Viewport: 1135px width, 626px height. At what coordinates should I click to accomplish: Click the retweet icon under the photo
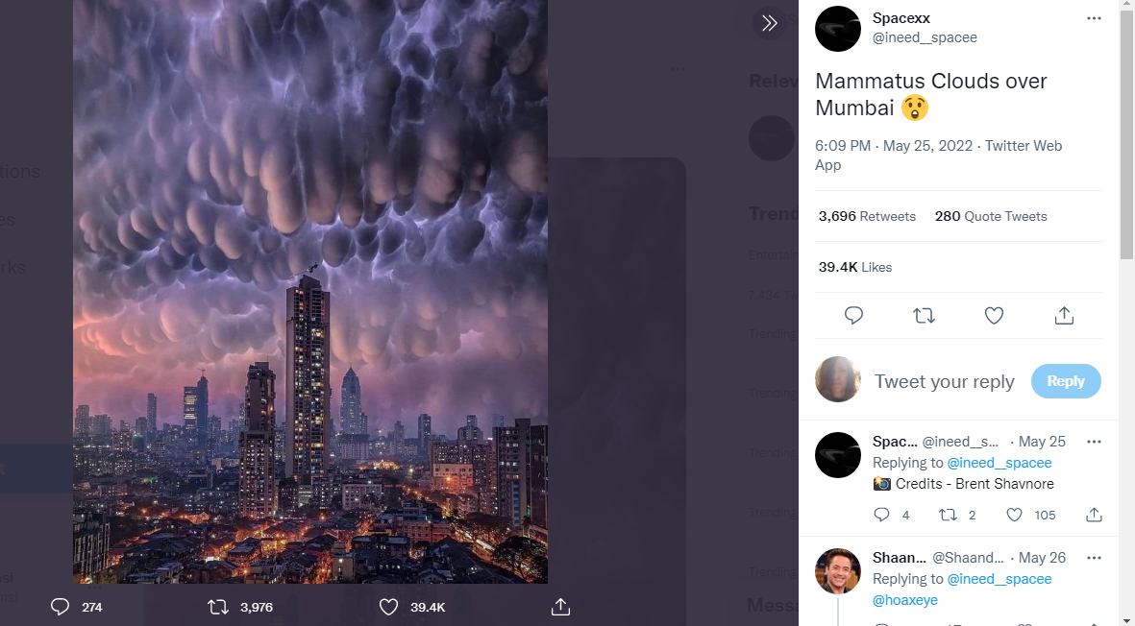(x=218, y=607)
